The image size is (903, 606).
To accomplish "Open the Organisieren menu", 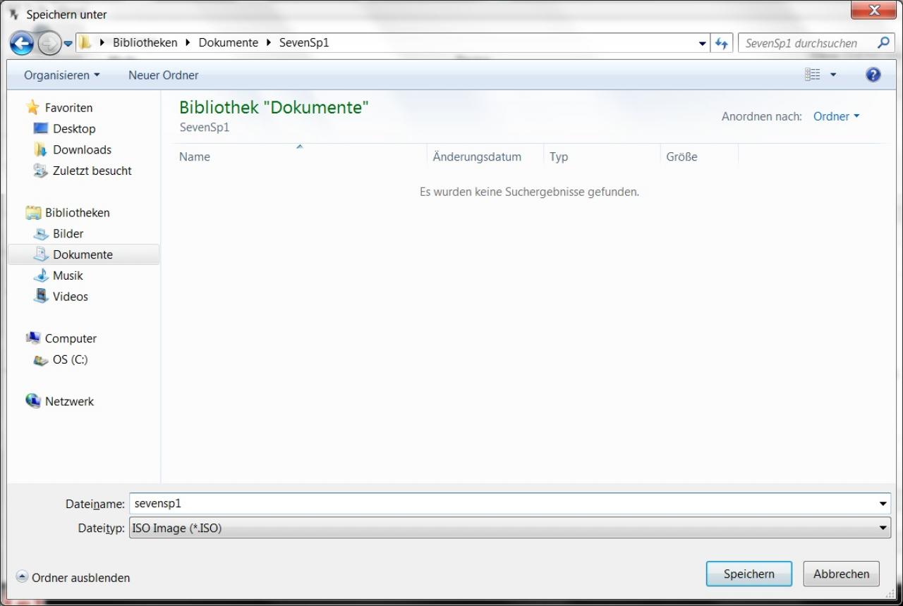I will [x=62, y=75].
